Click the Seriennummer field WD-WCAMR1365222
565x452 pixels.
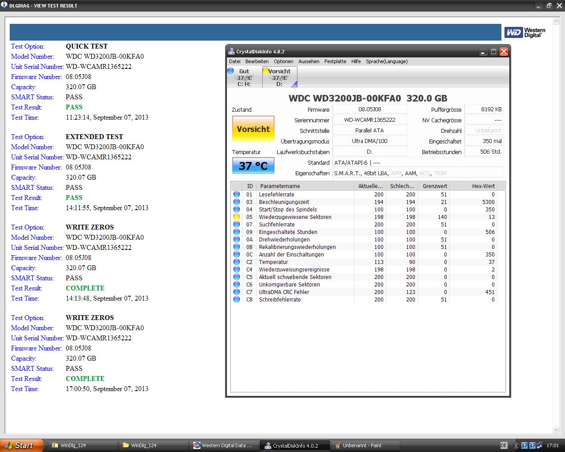coord(369,120)
